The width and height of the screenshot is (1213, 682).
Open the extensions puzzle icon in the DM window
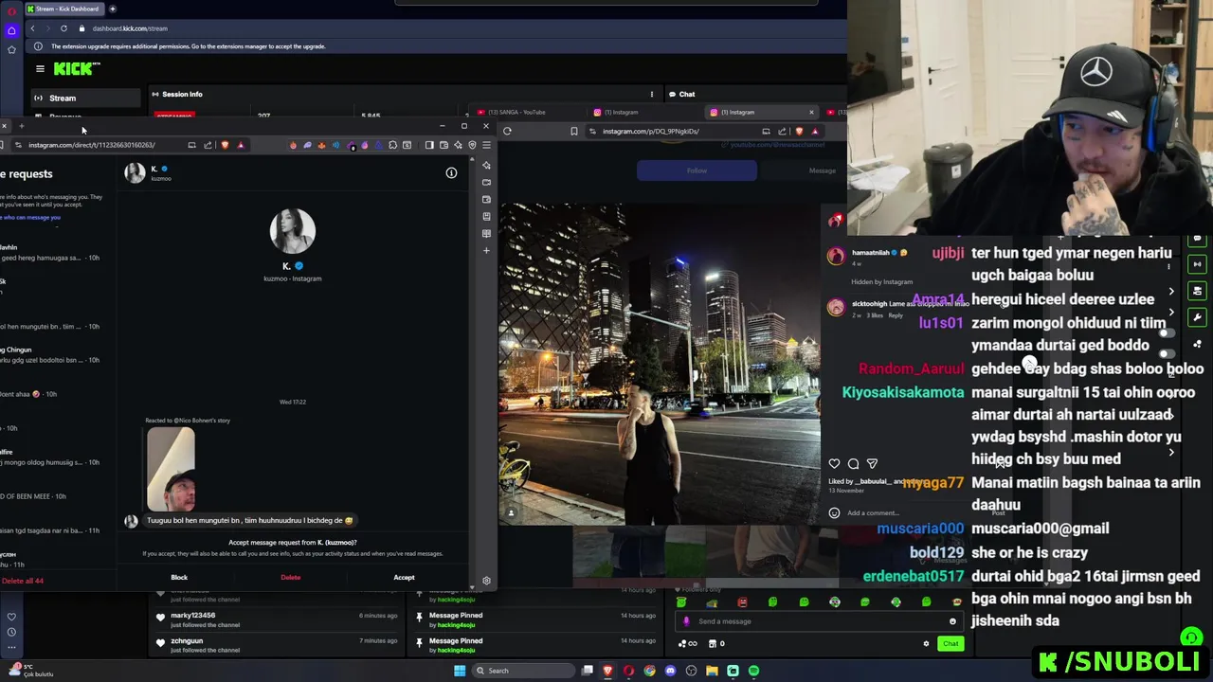pos(393,145)
